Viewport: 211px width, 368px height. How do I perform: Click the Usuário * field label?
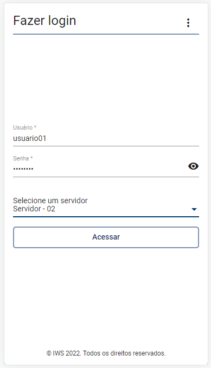point(24,127)
